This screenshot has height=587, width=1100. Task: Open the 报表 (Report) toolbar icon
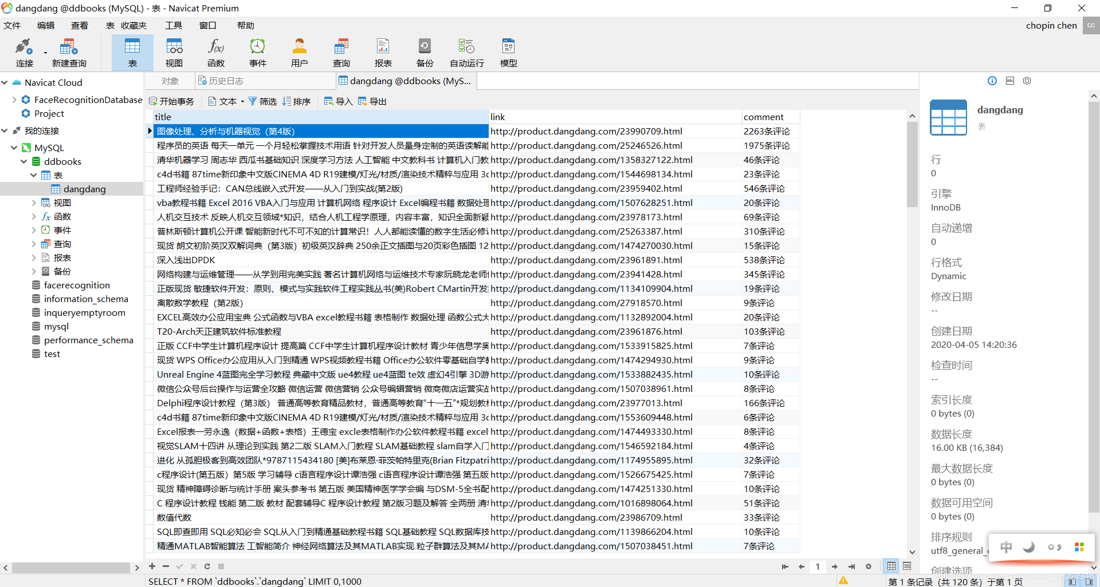383,53
